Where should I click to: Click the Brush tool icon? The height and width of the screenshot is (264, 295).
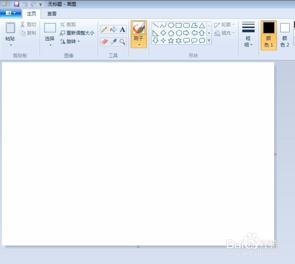[x=139, y=28]
